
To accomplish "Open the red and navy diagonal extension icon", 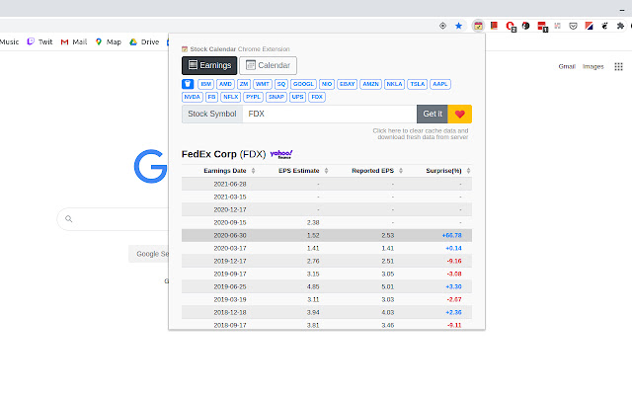I will tap(589, 26).
